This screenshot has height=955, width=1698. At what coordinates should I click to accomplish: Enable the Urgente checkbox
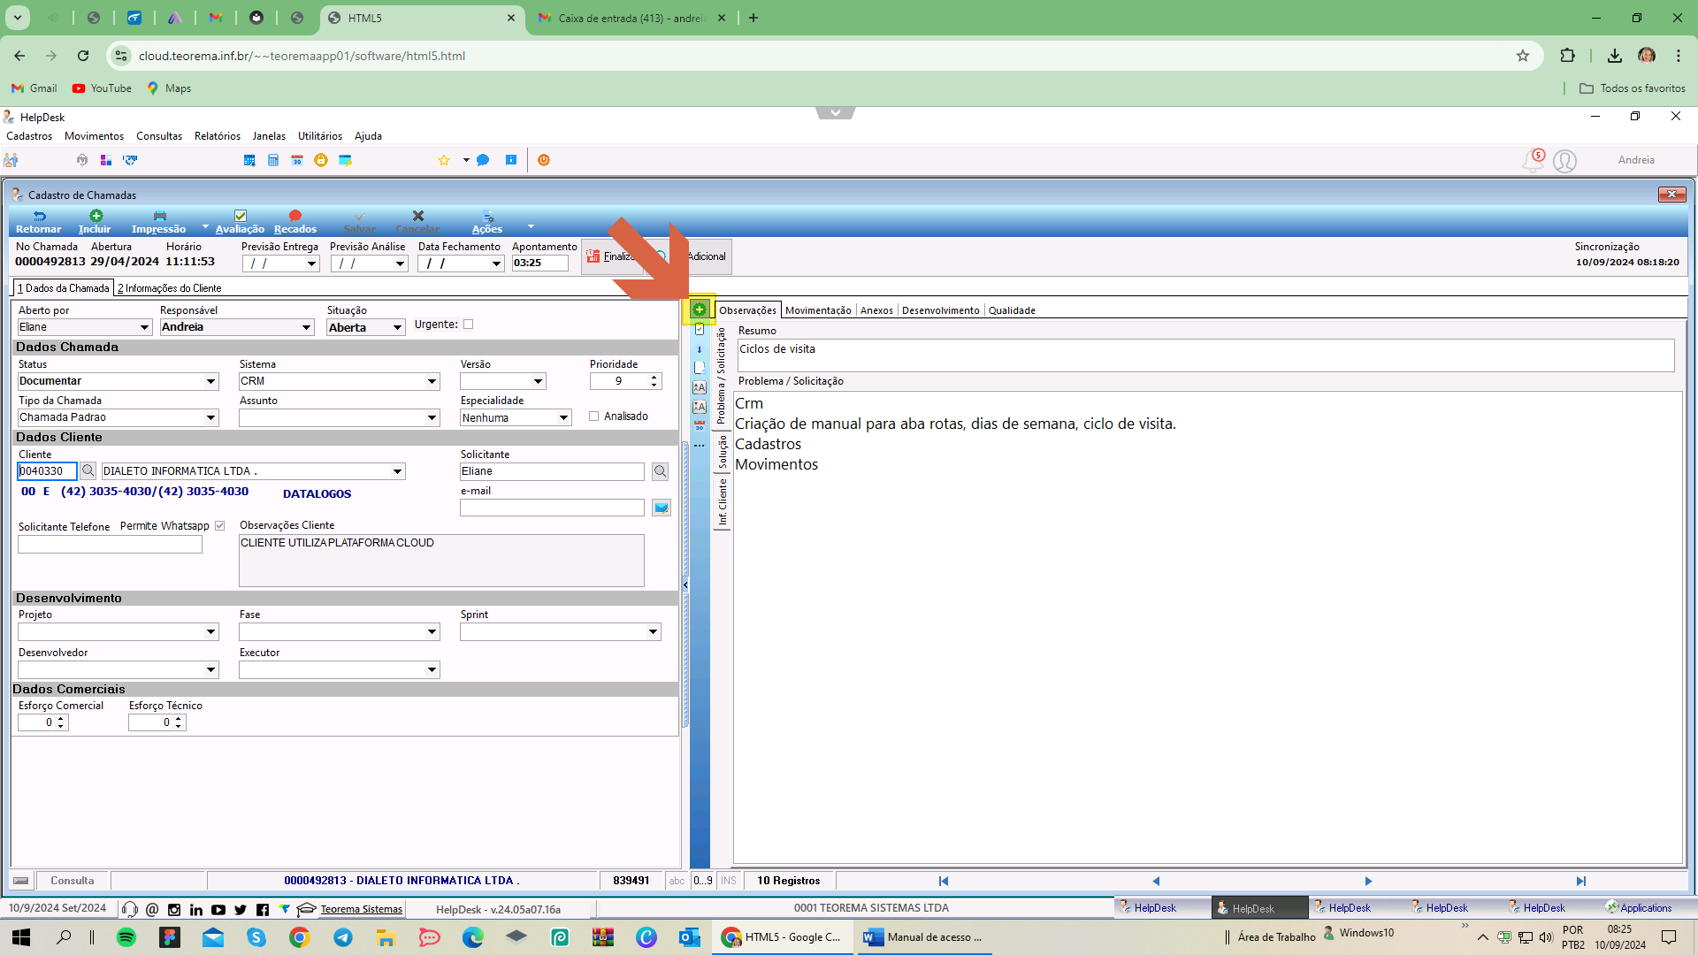coord(469,325)
